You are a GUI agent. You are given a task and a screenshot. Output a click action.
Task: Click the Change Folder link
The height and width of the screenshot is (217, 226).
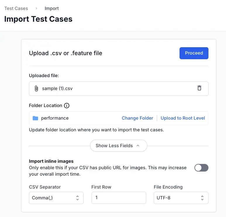[137, 118]
